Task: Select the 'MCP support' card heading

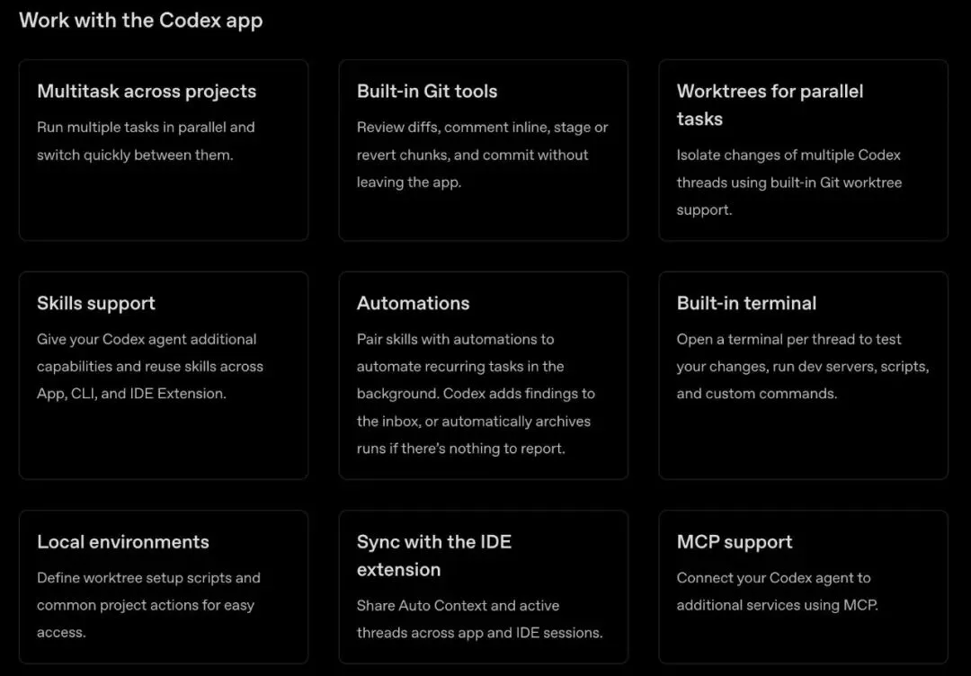Action: click(x=735, y=542)
